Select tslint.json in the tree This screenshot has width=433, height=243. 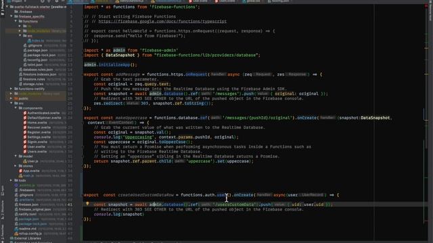tap(35, 65)
